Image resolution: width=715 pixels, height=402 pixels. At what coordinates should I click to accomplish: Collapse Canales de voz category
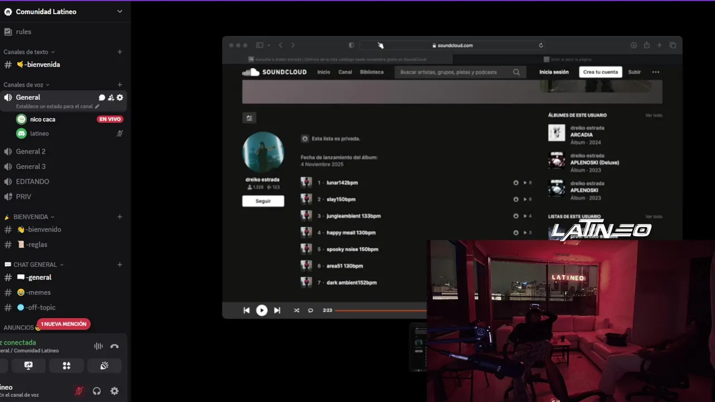coord(26,85)
